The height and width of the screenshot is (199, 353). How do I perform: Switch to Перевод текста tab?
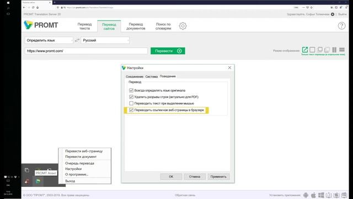[x=84, y=26]
